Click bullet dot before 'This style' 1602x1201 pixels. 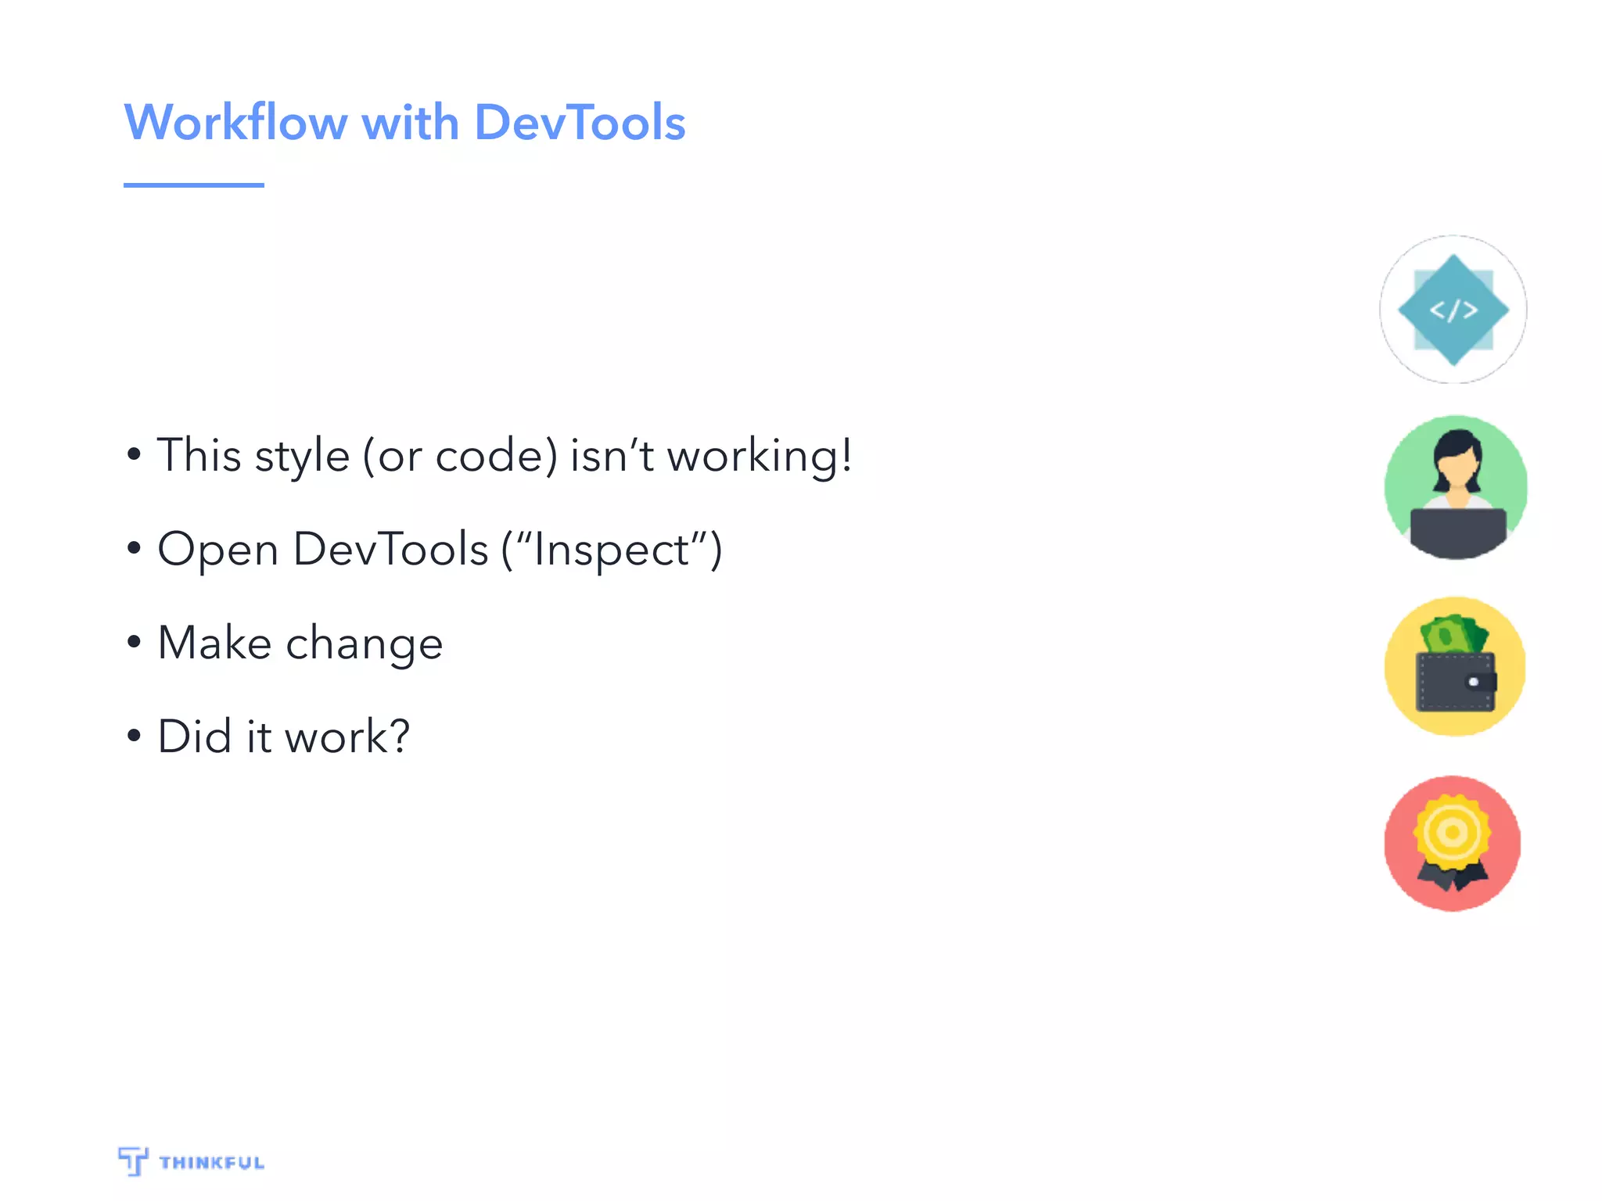coord(134,454)
